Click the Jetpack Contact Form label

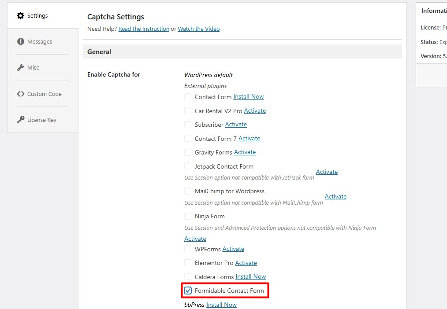click(224, 166)
